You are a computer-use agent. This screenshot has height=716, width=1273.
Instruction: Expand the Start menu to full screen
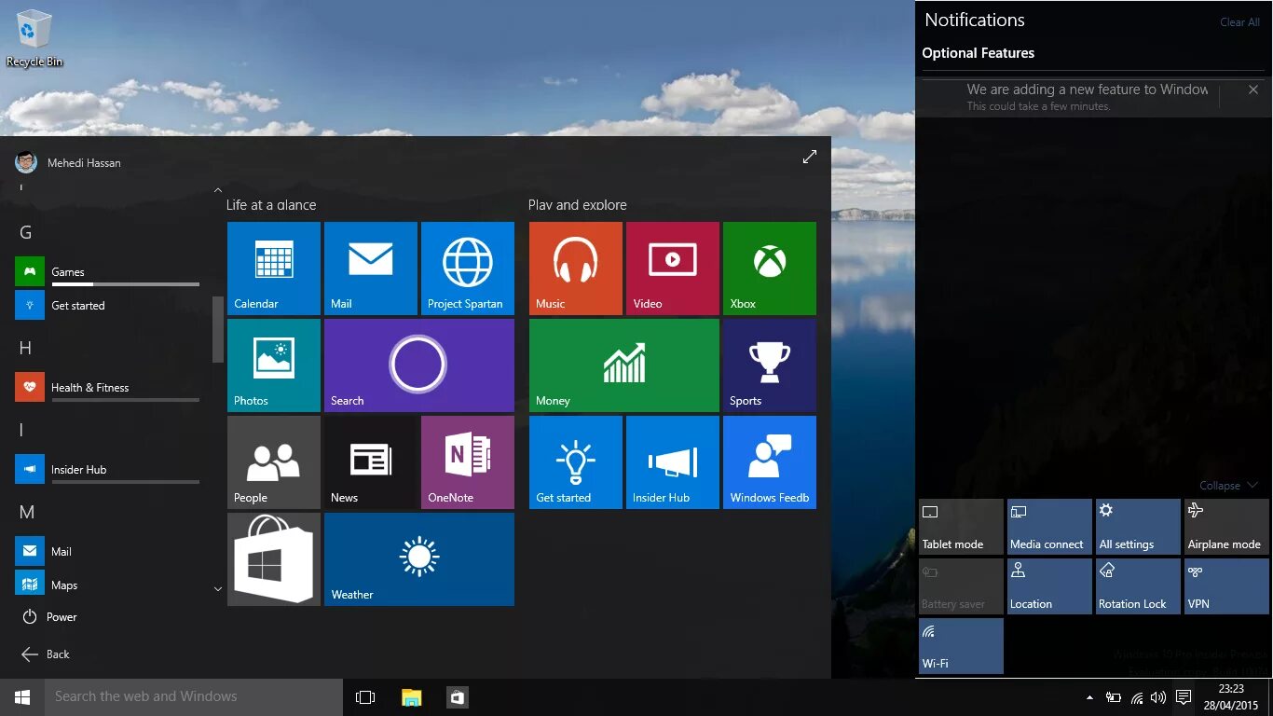[810, 157]
